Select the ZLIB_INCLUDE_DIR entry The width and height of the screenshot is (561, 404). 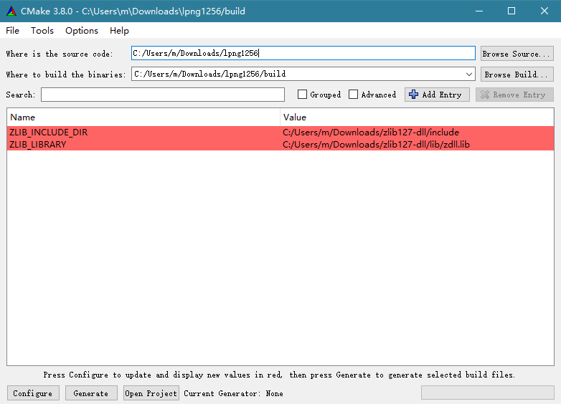[49, 133]
